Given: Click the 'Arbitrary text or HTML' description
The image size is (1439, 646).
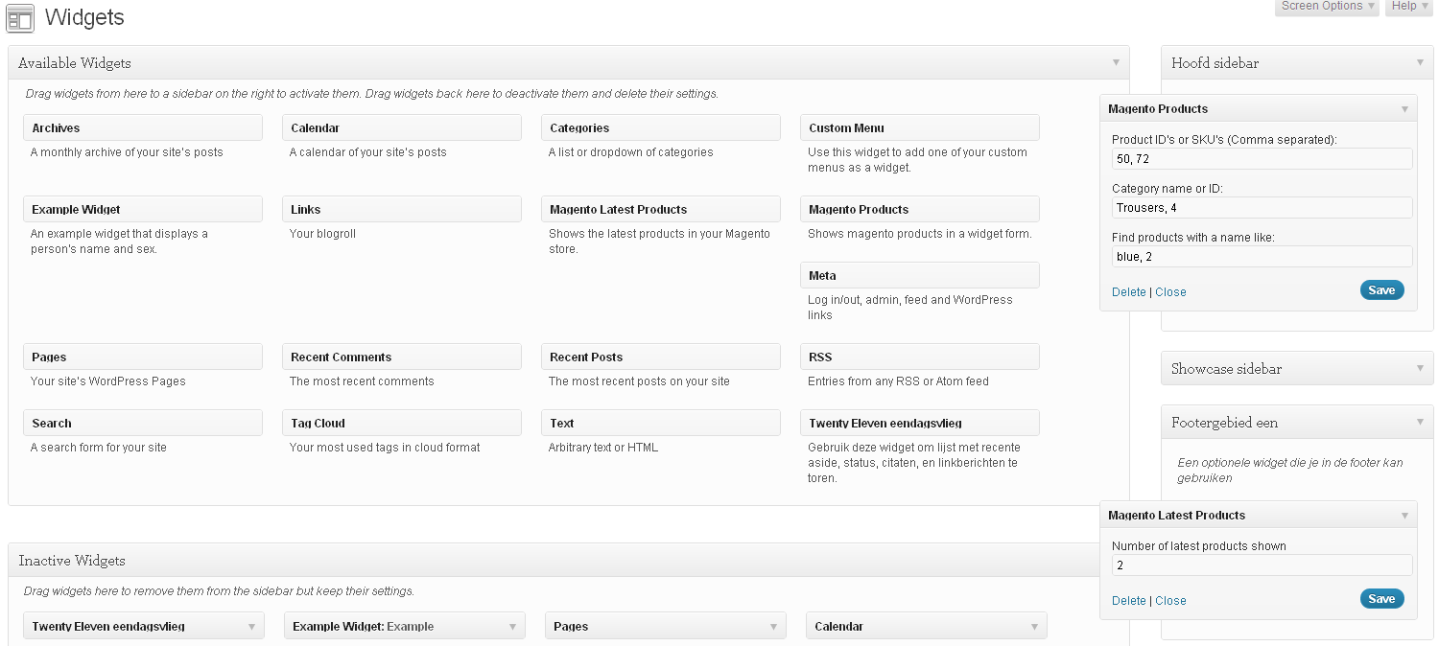Looking at the screenshot, I should click(603, 448).
